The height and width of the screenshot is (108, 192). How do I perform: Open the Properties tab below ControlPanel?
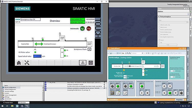(x=179, y=100)
